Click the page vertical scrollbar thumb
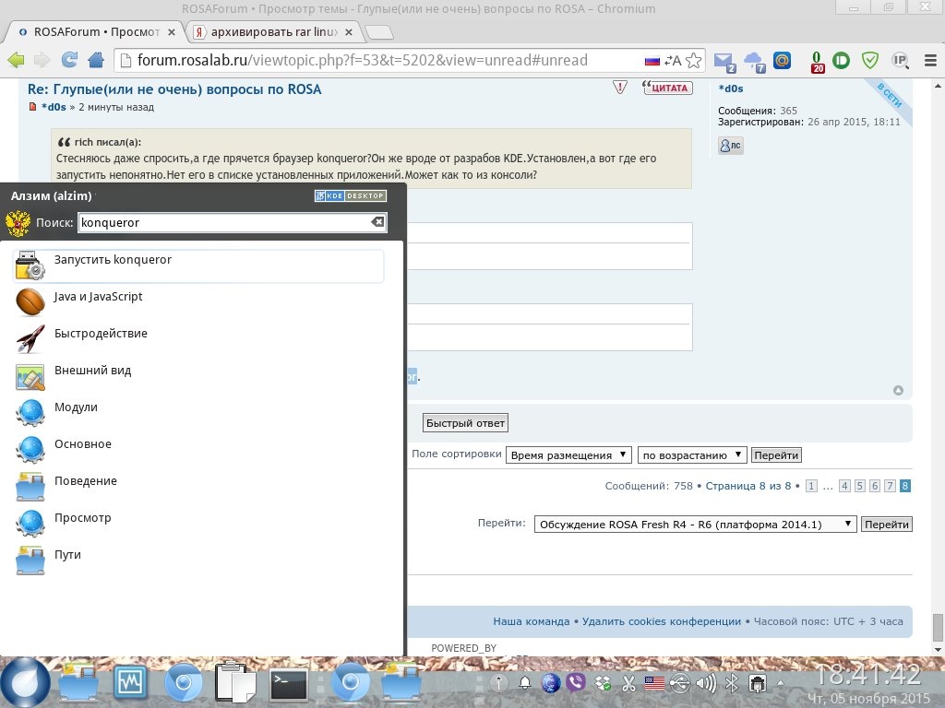This screenshot has height=708, width=945. 938,628
